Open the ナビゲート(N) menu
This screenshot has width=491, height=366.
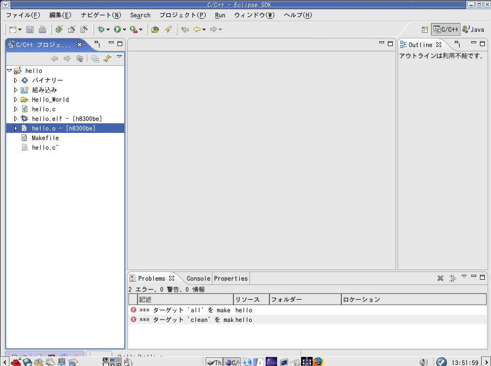click(101, 15)
